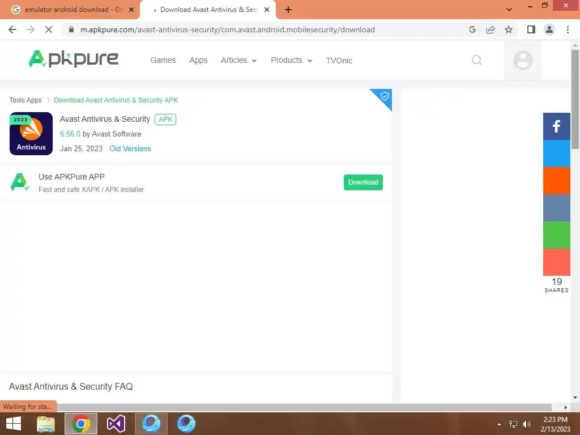Expand the Articles dropdown menu
This screenshot has height=435, width=580.
238,60
